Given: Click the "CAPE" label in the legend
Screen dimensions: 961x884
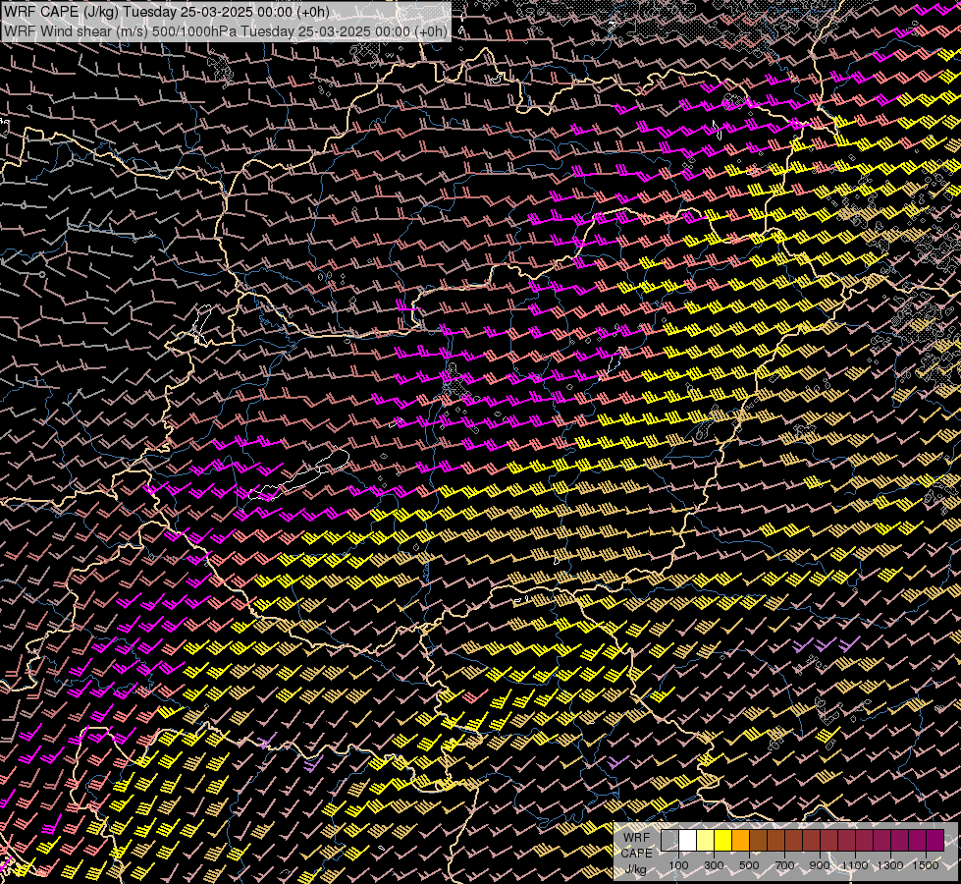Looking at the screenshot, I should tap(637, 854).
